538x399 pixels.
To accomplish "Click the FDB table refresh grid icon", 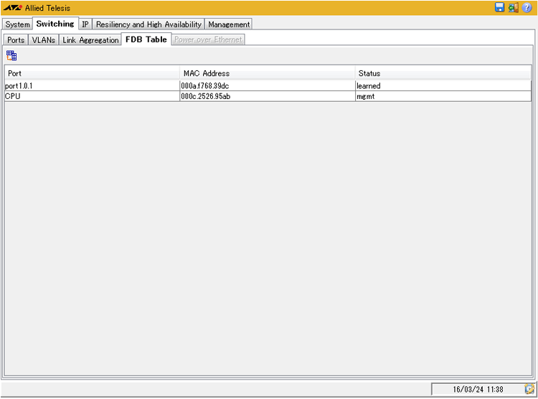I will coord(11,55).
